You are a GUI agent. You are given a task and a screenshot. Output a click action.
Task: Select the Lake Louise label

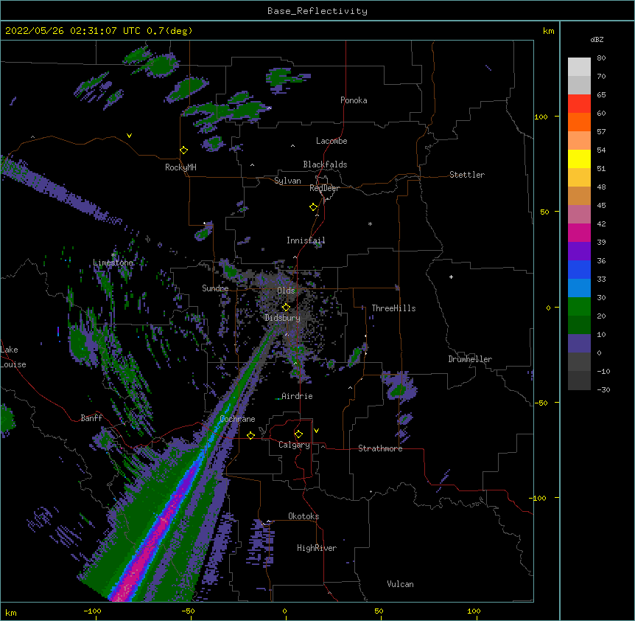click(x=13, y=357)
